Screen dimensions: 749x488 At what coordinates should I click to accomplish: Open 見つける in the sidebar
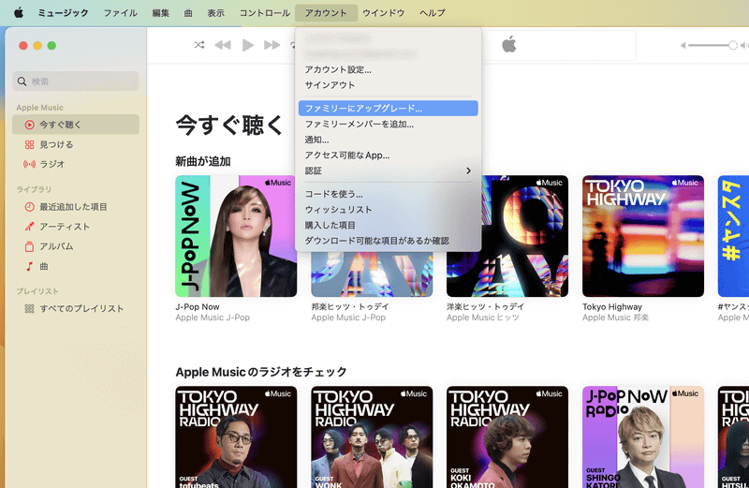pos(76,145)
